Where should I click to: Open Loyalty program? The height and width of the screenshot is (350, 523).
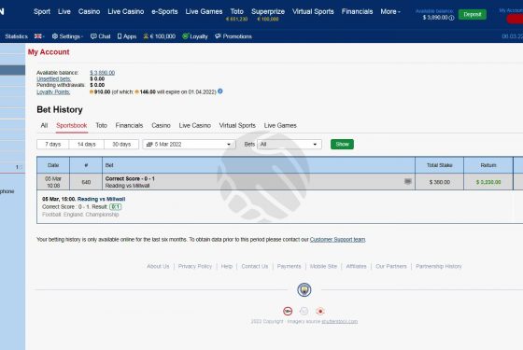(x=195, y=36)
